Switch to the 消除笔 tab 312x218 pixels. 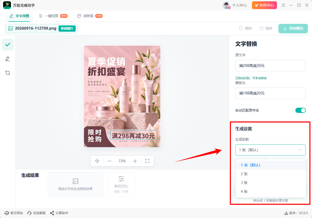(90, 16)
